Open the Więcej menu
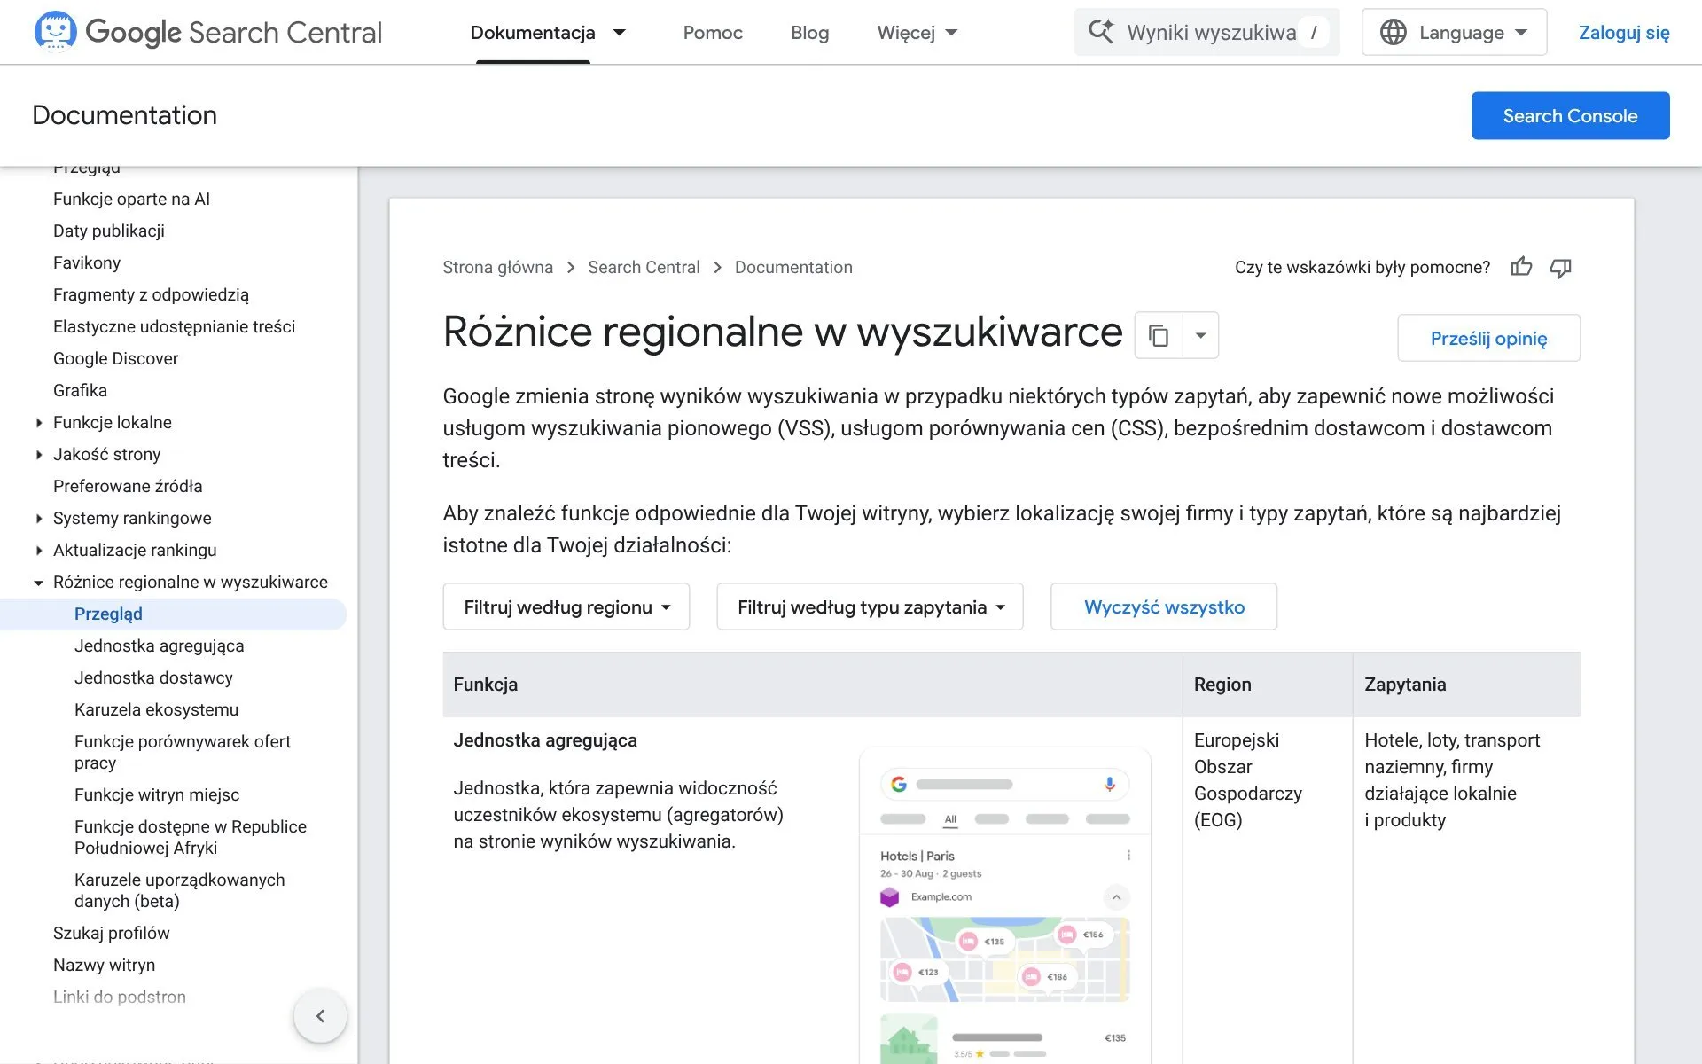Screen dimensions: 1702x1064 [917, 33]
